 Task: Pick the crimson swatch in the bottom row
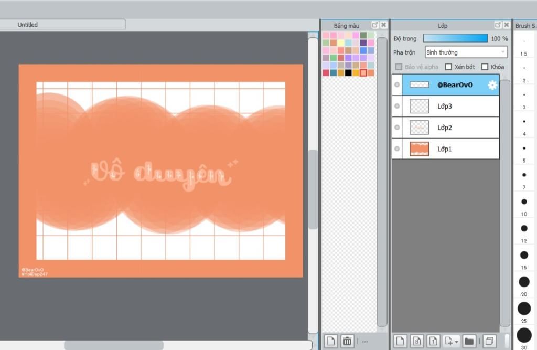point(326,72)
